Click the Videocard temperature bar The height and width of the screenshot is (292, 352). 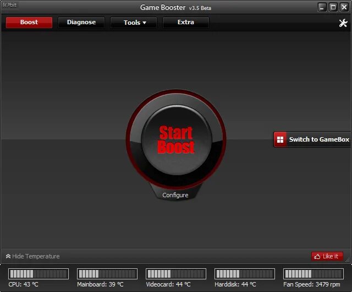coord(176,274)
